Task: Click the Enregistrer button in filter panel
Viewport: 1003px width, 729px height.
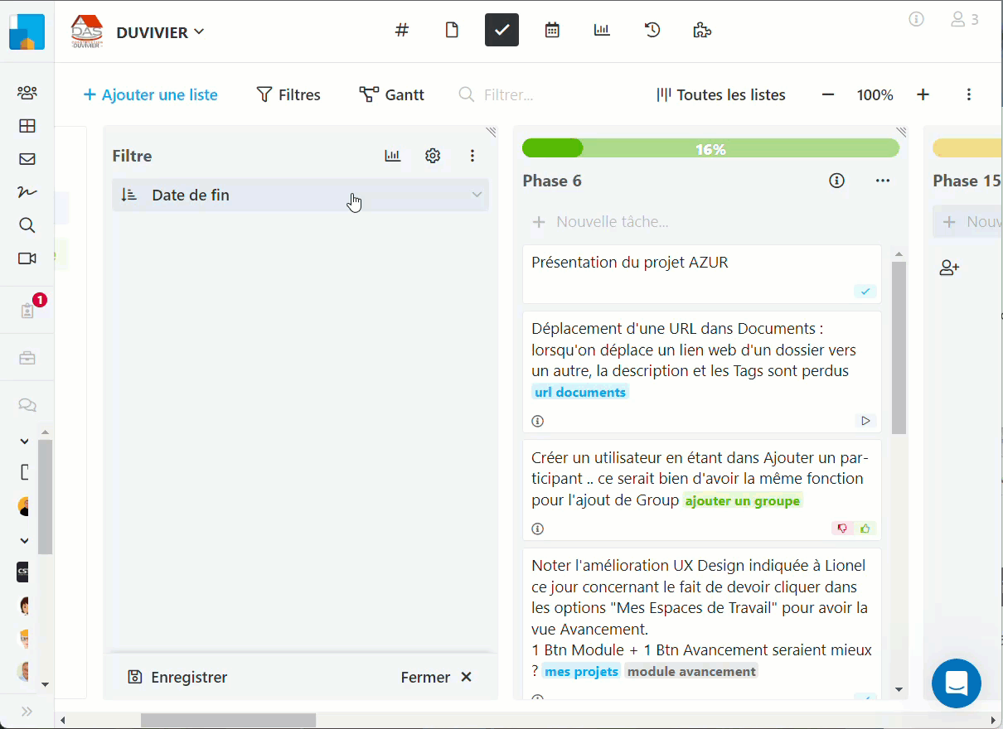Action: [x=178, y=677]
